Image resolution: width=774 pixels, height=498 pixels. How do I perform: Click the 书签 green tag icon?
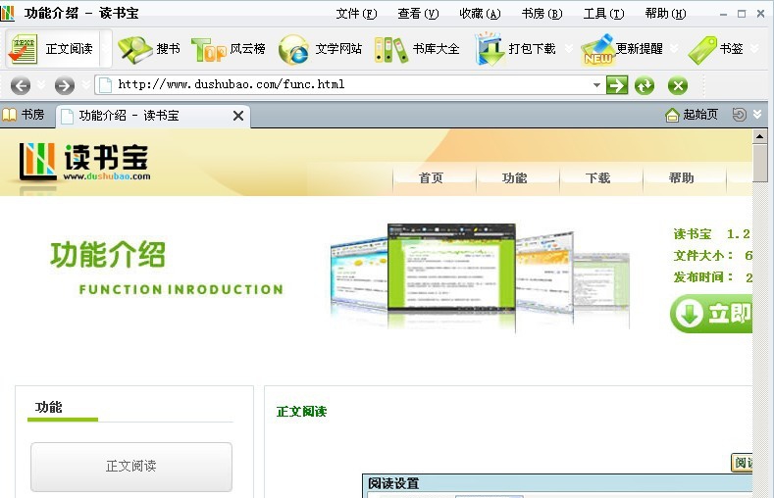(702, 50)
